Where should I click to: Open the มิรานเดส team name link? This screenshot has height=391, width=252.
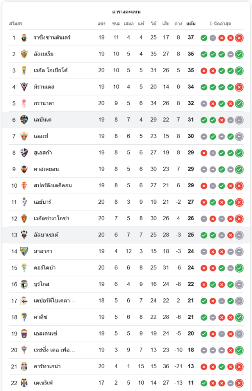point(44,87)
